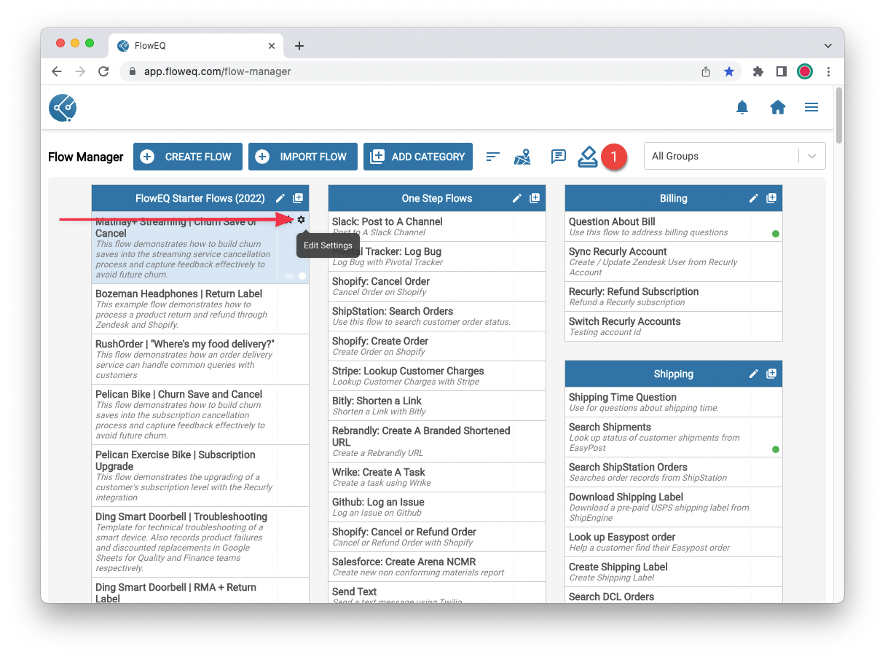This screenshot has height=657, width=885.
Task: Add flow to FlowEQ Starter Flows category
Action: [x=298, y=198]
